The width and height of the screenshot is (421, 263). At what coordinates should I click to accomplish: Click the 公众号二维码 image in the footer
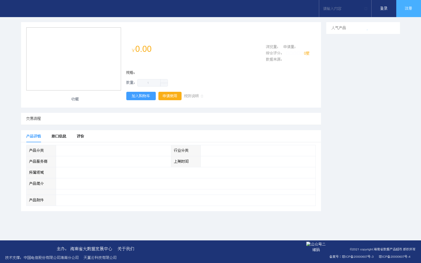pyautogui.click(x=316, y=247)
